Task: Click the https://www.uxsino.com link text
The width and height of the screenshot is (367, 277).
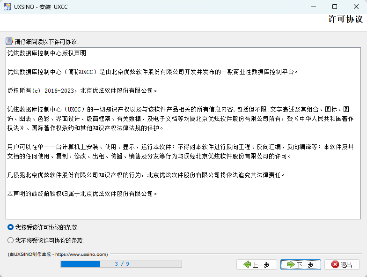Action: click(81, 255)
